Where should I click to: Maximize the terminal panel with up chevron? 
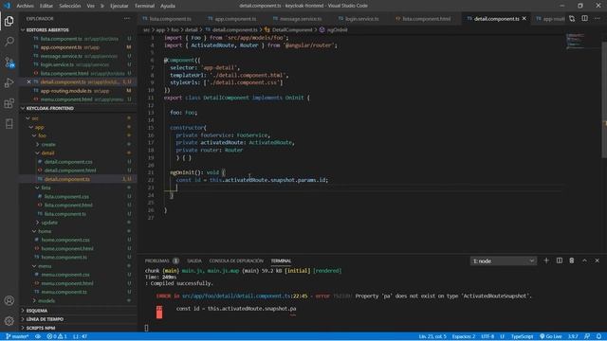coord(584,261)
